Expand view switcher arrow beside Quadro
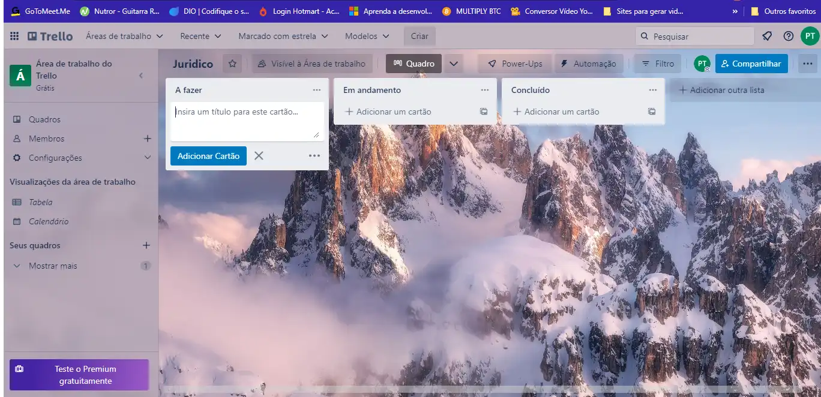 (x=454, y=64)
